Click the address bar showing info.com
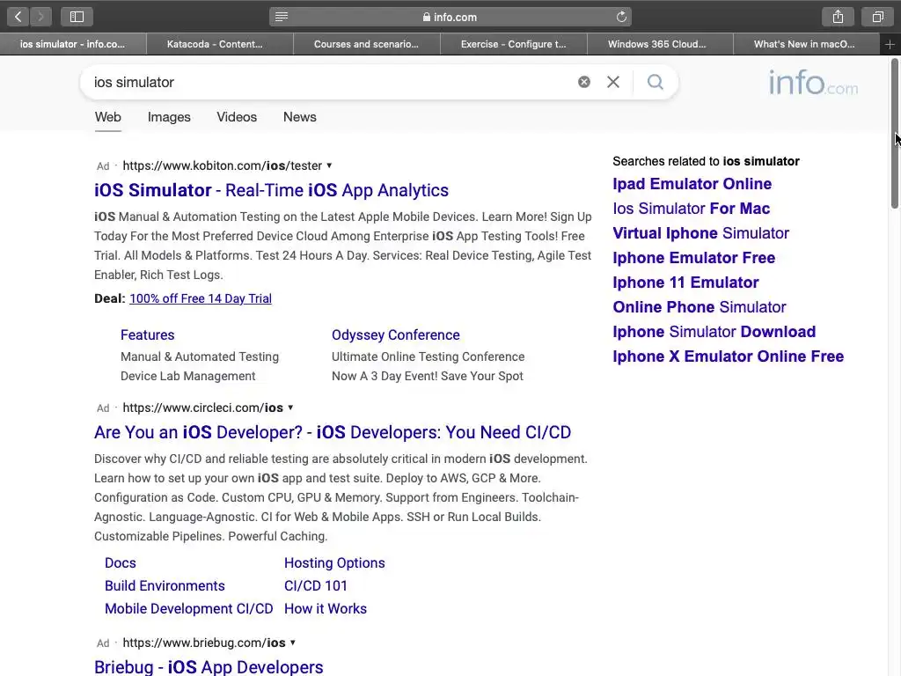The image size is (901, 676). click(450, 17)
